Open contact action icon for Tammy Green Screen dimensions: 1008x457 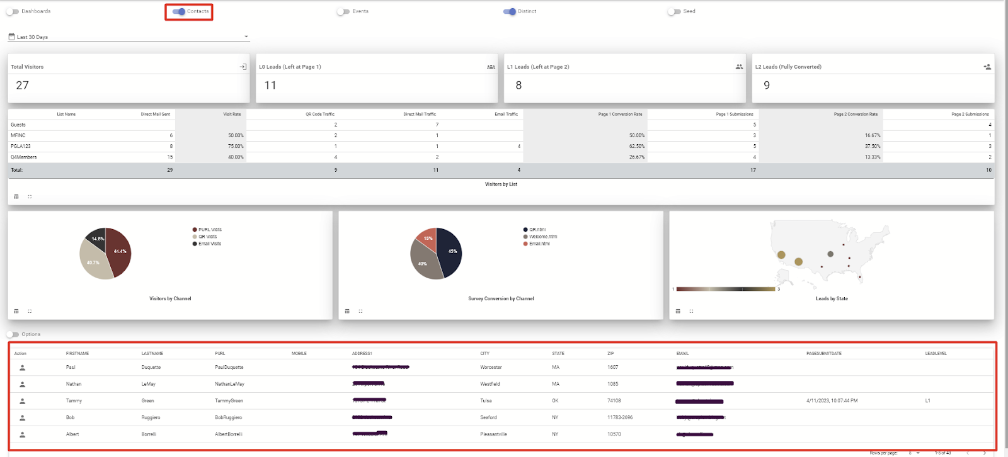(23, 400)
